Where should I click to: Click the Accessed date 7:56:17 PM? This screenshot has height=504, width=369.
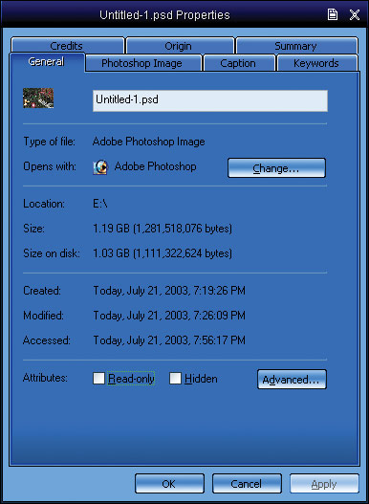click(169, 340)
